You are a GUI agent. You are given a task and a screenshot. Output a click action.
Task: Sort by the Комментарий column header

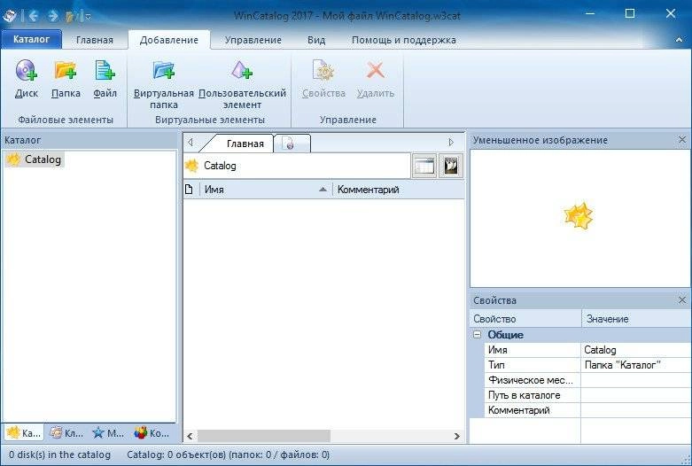pos(398,190)
